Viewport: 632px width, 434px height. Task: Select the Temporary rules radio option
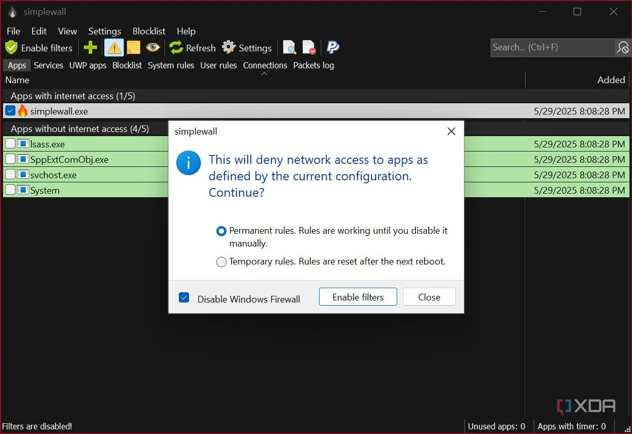coord(221,262)
